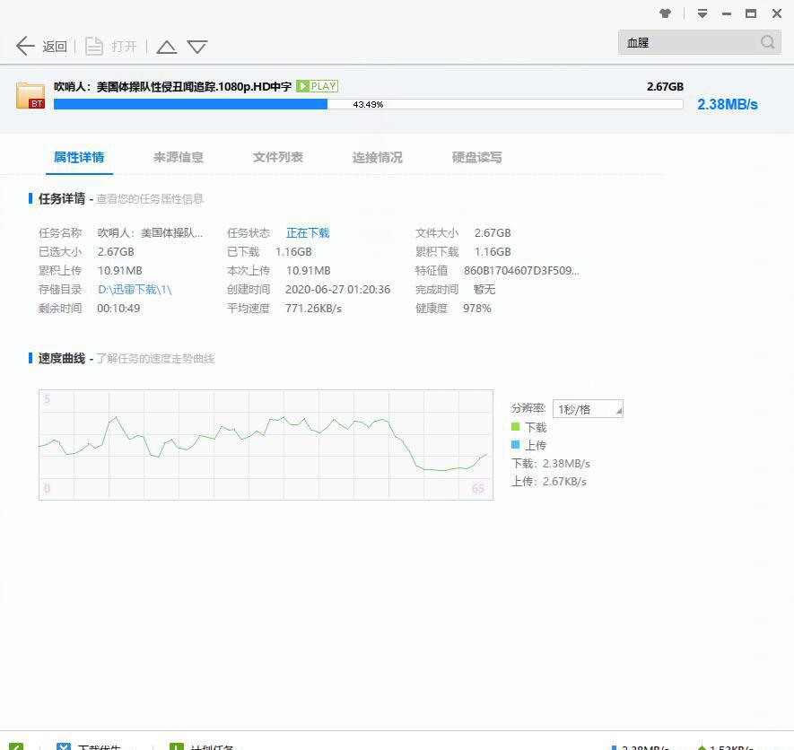
Task: Switch to the 连接情况 tab
Action: pos(378,158)
